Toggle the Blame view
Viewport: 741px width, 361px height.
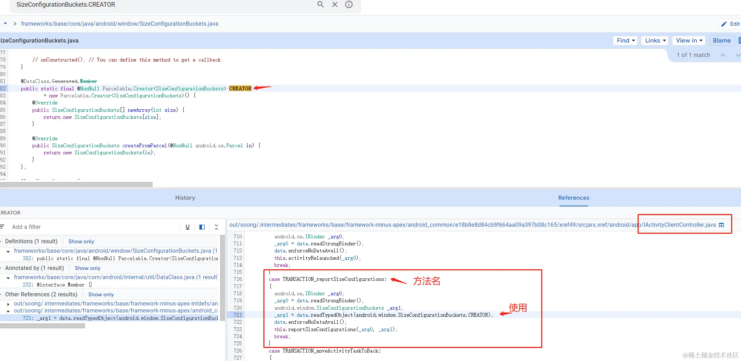pos(722,40)
